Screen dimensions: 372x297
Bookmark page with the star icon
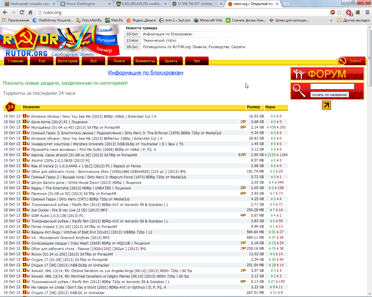[x=339, y=12]
